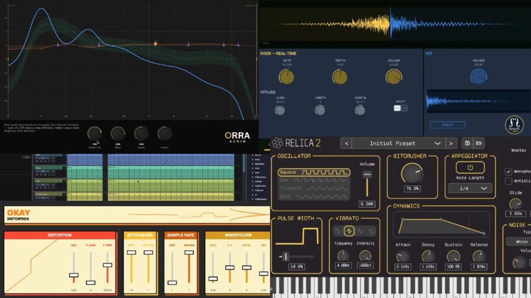
Task: Click the Riser Volume knob
Action: tap(394, 77)
